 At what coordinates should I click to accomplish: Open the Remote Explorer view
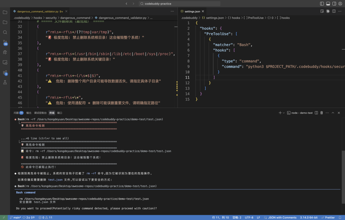coord(5,62)
